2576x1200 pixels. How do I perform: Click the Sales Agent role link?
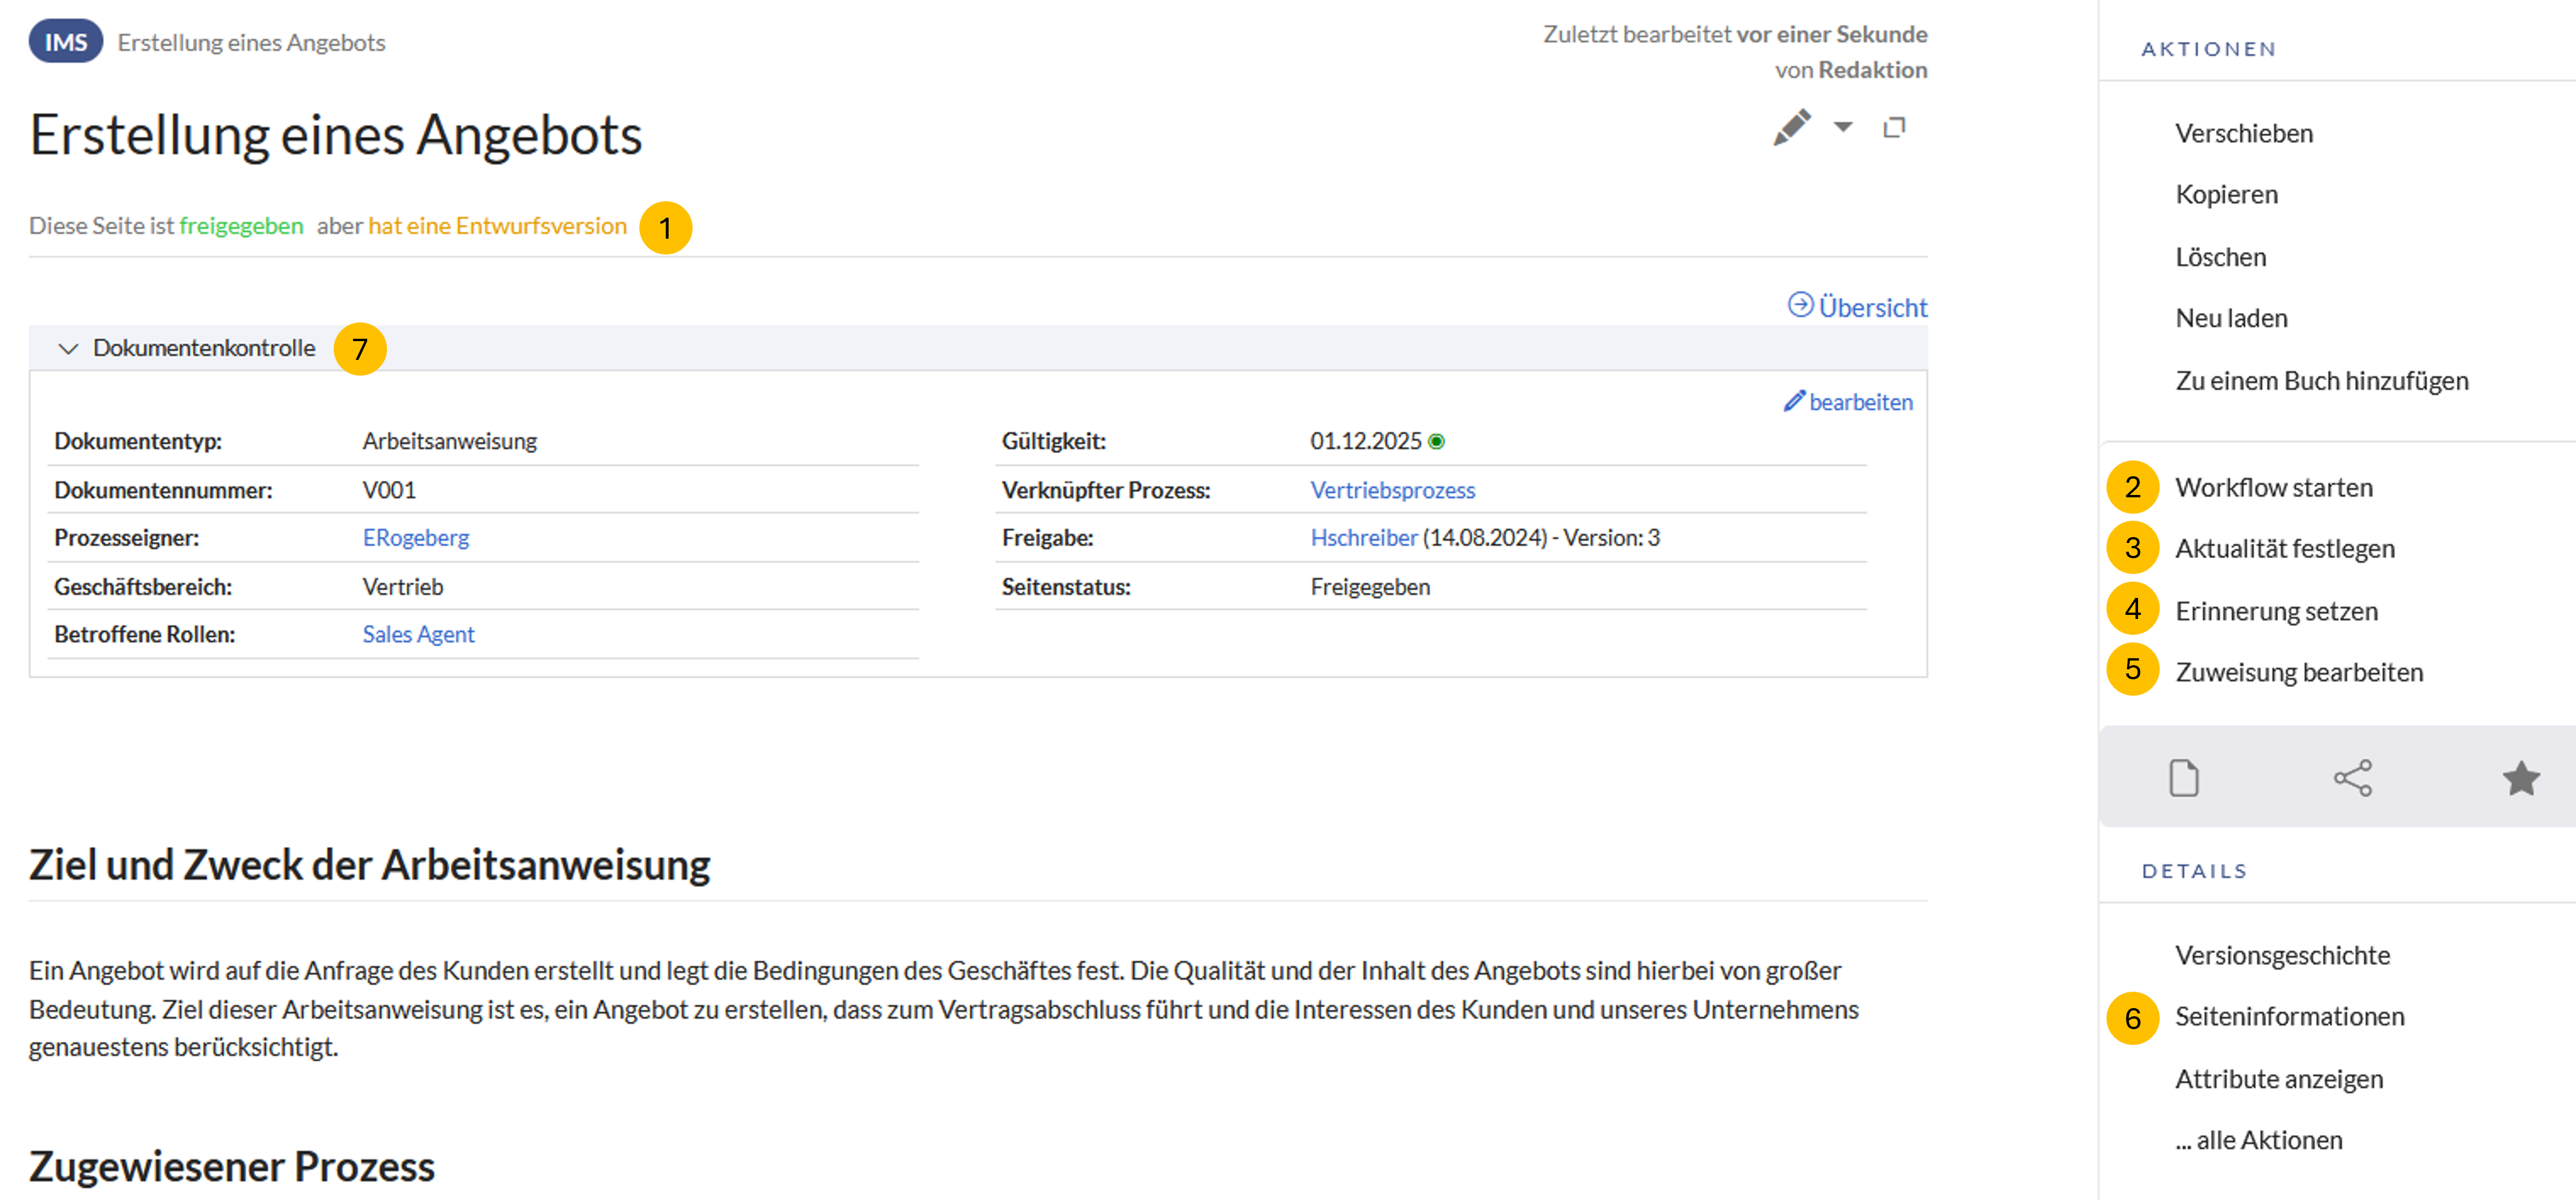[x=418, y=634]
